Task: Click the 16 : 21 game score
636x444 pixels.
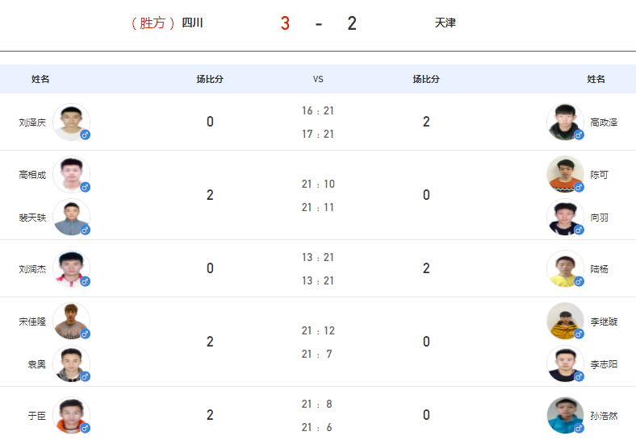Action: (x=318, y=110)
